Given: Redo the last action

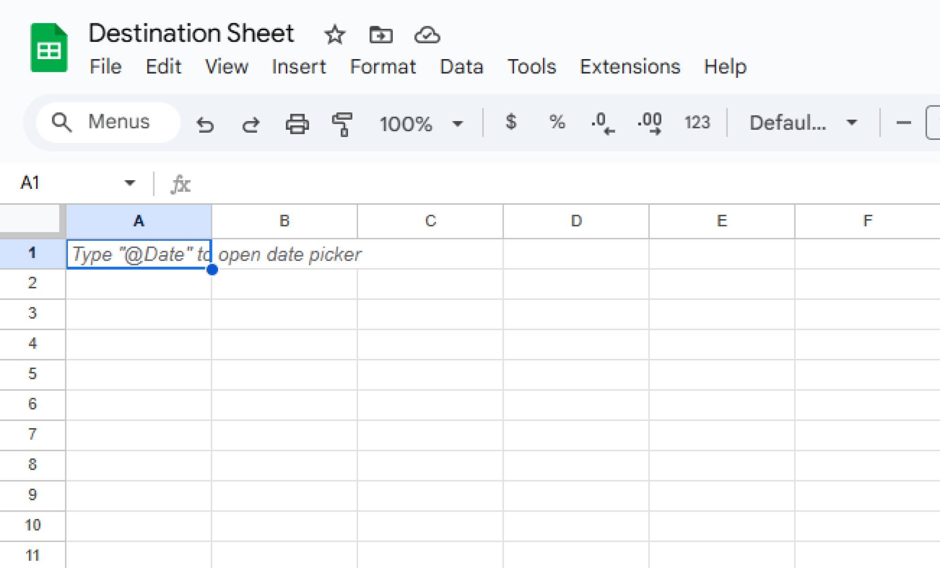Looking at the screenshot, I should click(x=251, y=123).
